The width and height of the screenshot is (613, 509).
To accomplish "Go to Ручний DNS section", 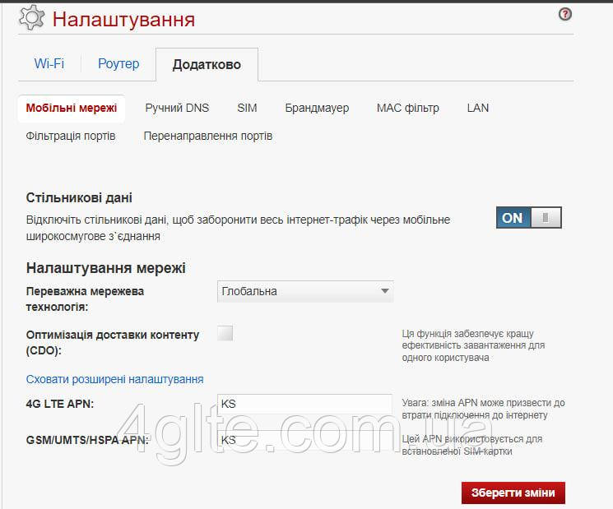I will 177,108.
